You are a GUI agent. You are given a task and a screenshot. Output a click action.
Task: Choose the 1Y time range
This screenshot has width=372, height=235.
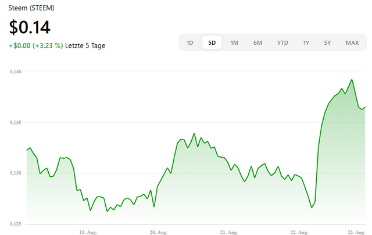point(306,42)
